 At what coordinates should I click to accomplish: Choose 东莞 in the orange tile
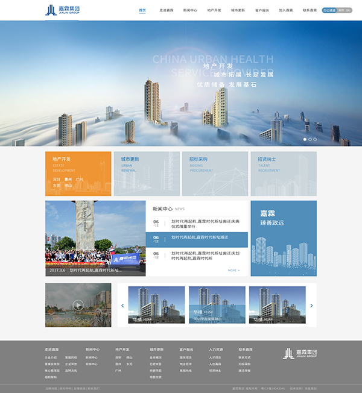[57, 186]
